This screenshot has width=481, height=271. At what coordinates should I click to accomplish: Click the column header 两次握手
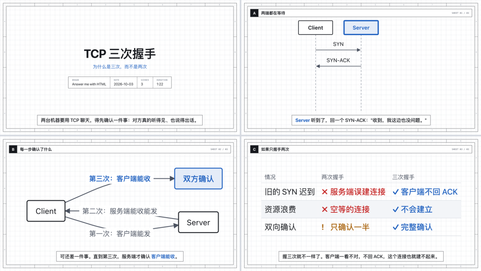[x=333, y=177]
